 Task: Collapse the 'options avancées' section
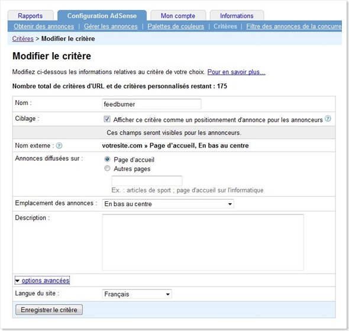[42, 281]
